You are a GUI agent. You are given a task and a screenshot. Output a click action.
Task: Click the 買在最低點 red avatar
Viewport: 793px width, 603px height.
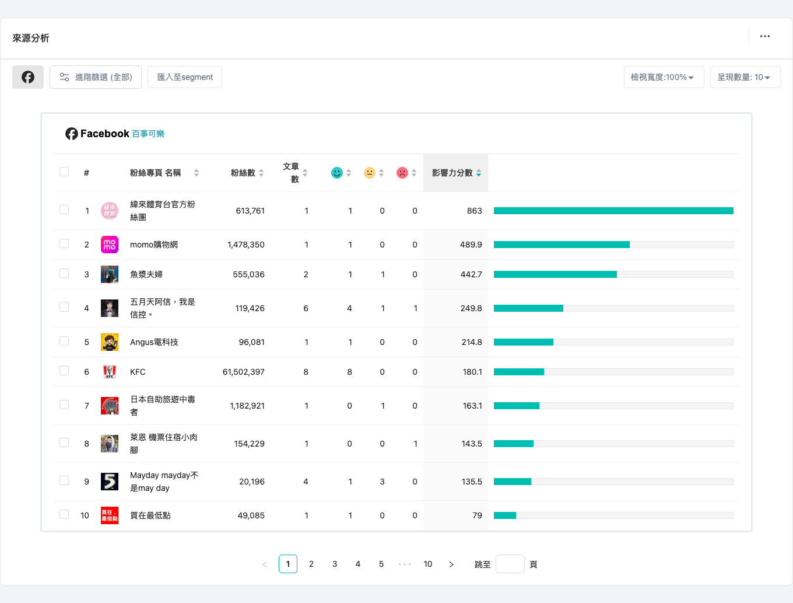(x=110, y=515)
